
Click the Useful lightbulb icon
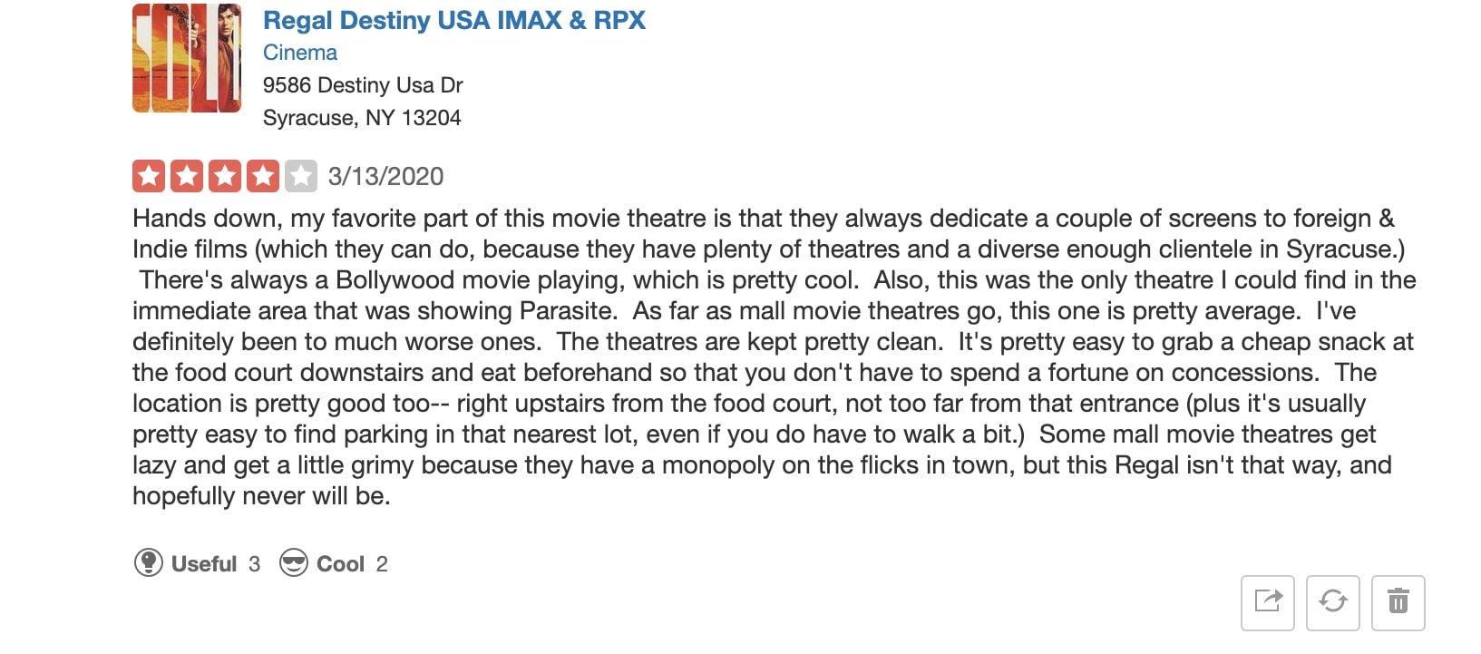pyautogui.click(x=148, y=563)
